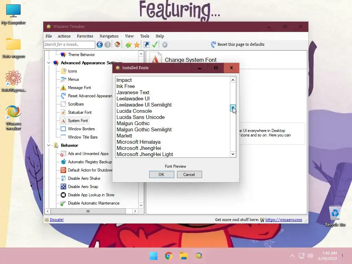
Task: Open Google Chrome from the taskbar
Action: pyautogui.click(x=168, y=256)
